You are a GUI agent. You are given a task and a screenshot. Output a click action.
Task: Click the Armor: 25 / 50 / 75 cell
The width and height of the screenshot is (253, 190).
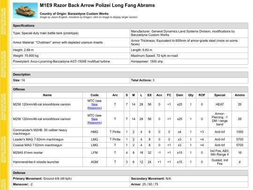click(189, 184)
